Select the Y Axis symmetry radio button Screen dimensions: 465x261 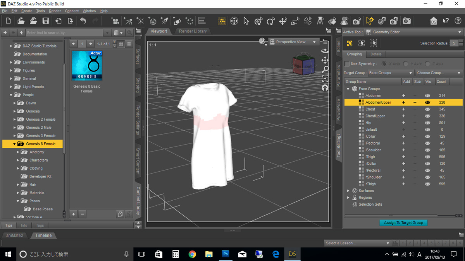click(x=406, y=64)
